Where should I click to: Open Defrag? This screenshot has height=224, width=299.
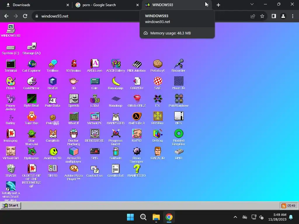[157, 136]
